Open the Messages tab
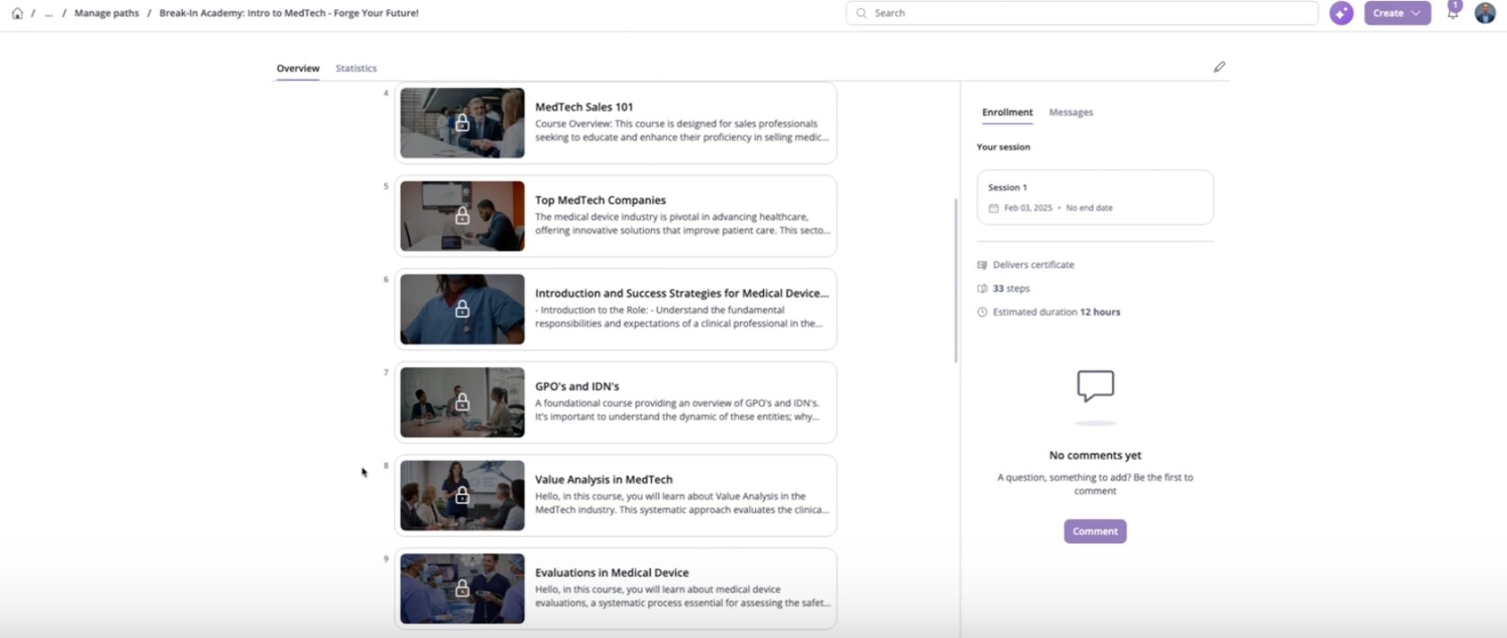This screenshot has height=638, width=1507. (x=1070, y=112)
